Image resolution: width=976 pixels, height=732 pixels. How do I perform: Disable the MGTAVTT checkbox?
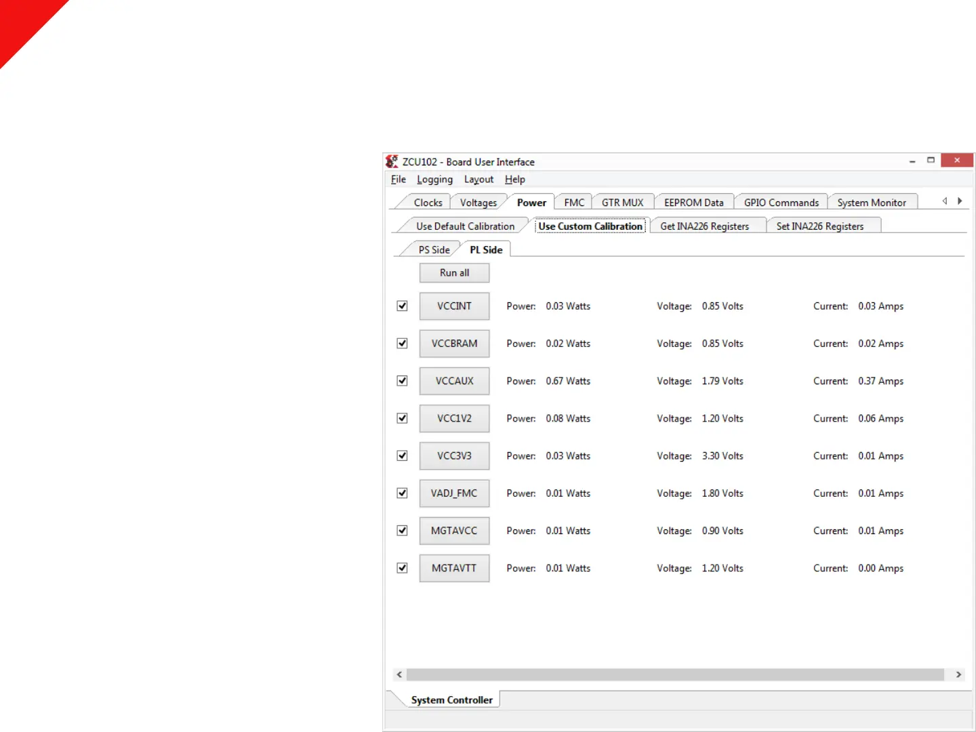[x=402, y=568]
